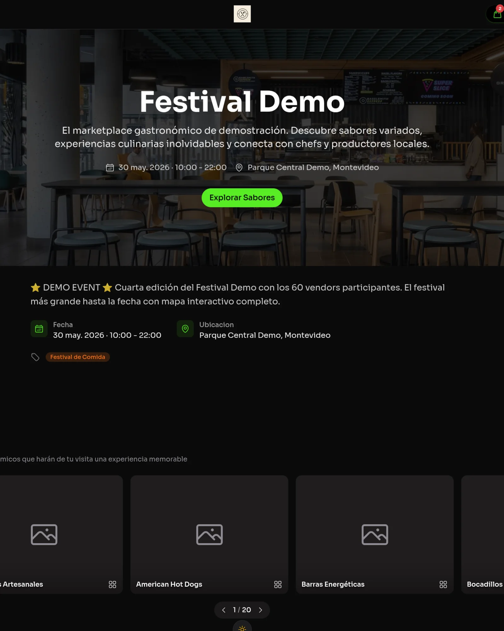Open the Barras Energéticas card image
This screenshot has height=631, width=504.
point(375,534)
